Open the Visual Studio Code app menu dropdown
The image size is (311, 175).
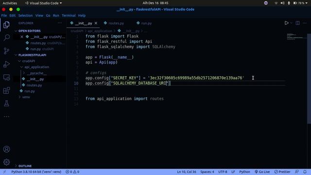click(43, 3)
